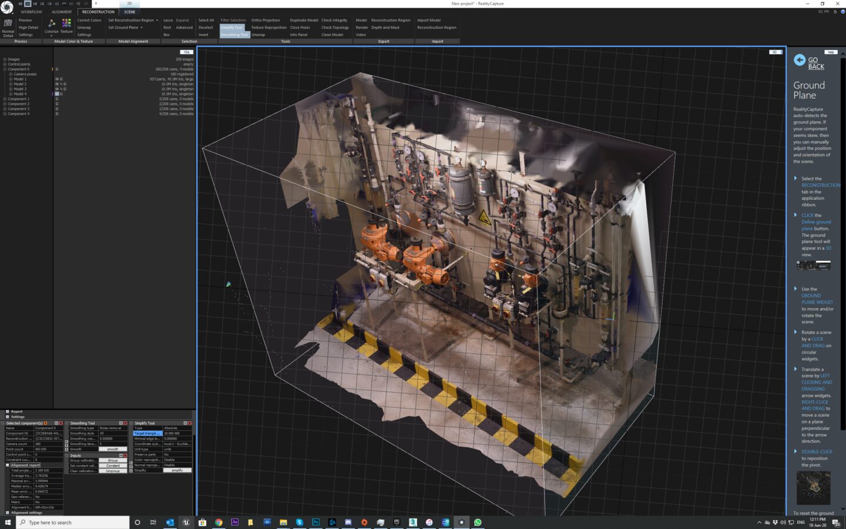Click the dock icon of Simplify Tool panel

point(185,423)
